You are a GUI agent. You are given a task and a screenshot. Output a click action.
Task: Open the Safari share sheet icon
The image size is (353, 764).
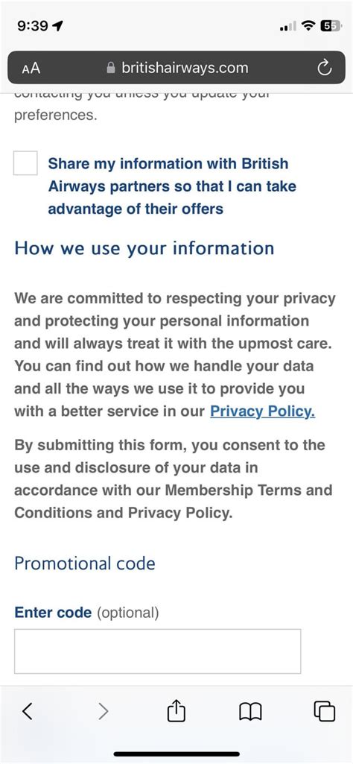[176, 710]
